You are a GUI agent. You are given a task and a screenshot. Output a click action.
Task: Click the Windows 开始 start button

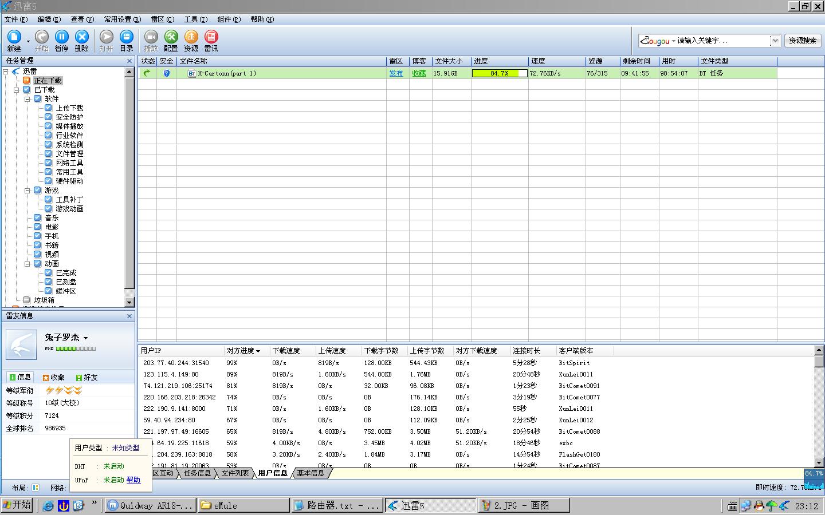[17, 505]
